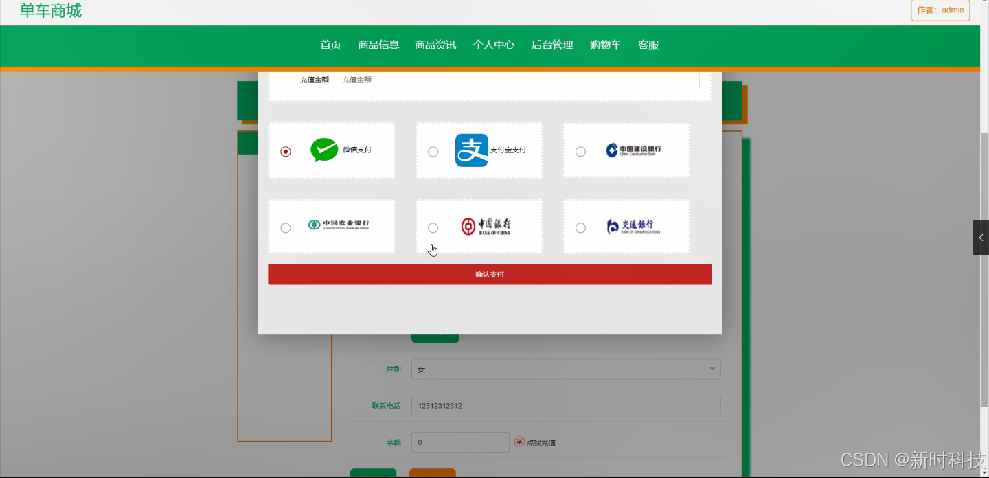Viewport: 989px width, 478px height.
Task: Click the 余额 input field
Action: click(x=460, y=442)
